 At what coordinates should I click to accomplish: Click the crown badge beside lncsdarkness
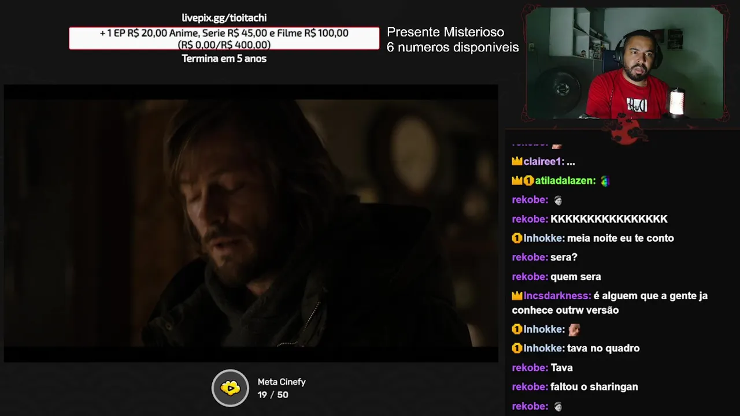517,295
